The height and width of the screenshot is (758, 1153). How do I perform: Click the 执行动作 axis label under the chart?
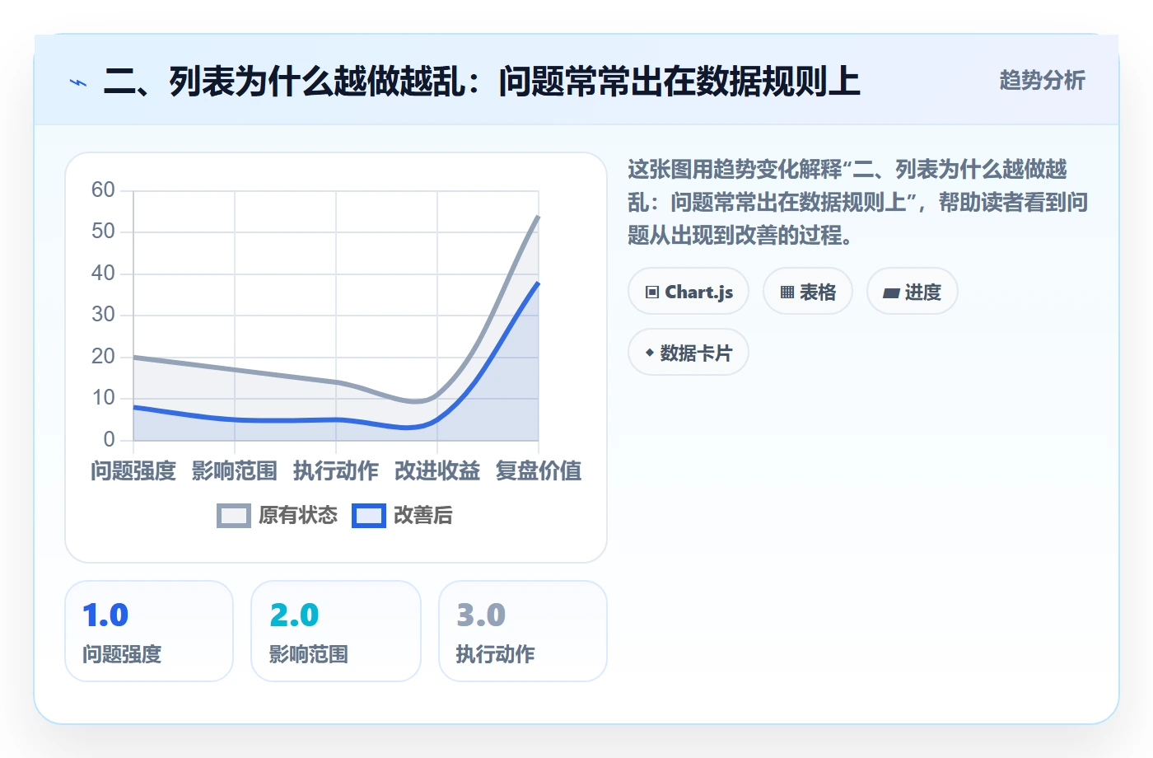[x=336, y=471]
